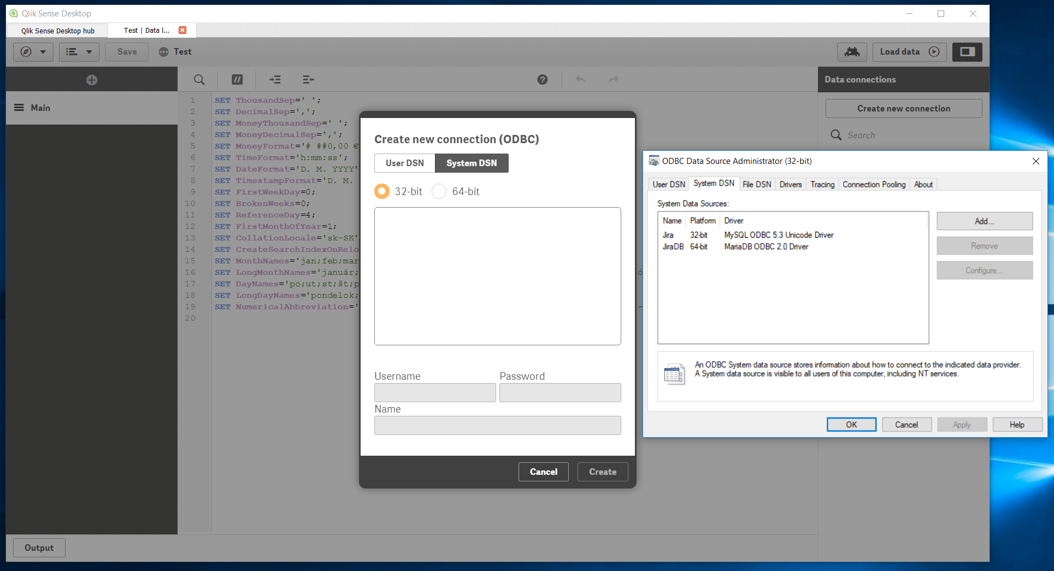Toggle comment on selected lines

tap(237, 80)
